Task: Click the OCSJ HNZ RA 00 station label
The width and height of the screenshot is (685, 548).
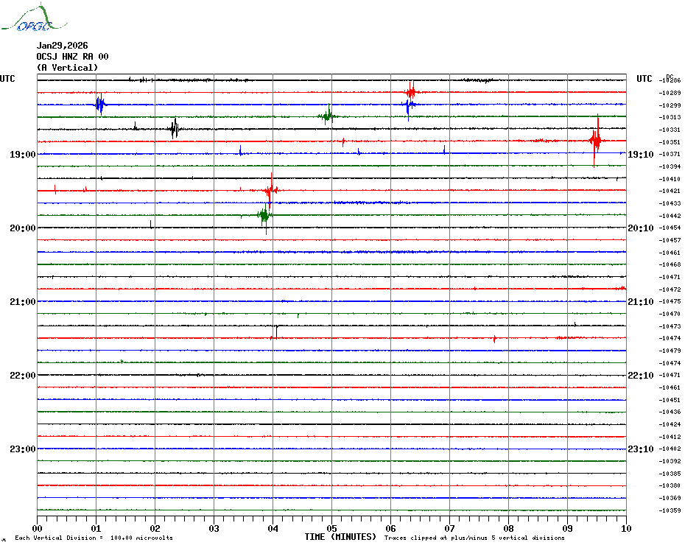Action: [72, 57]
